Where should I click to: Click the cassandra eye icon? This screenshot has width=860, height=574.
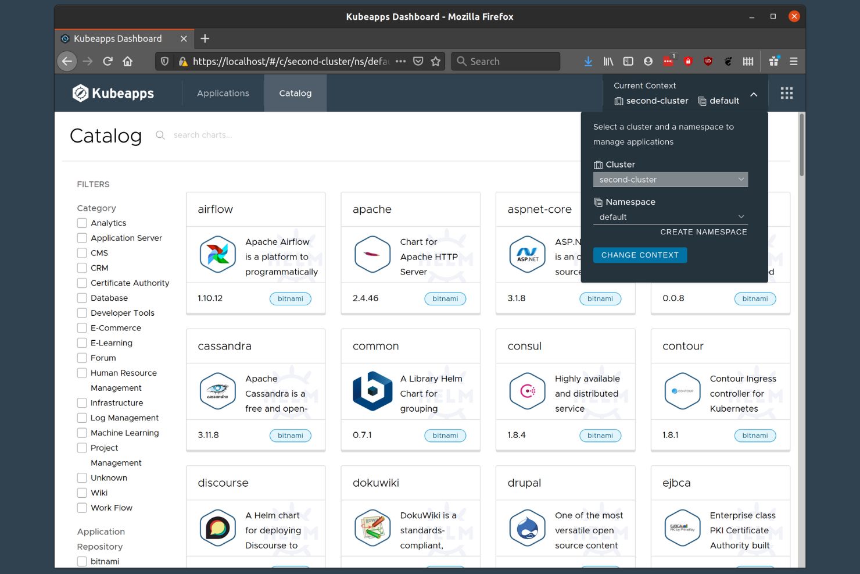pyautogui.click(x=218, y=391)
